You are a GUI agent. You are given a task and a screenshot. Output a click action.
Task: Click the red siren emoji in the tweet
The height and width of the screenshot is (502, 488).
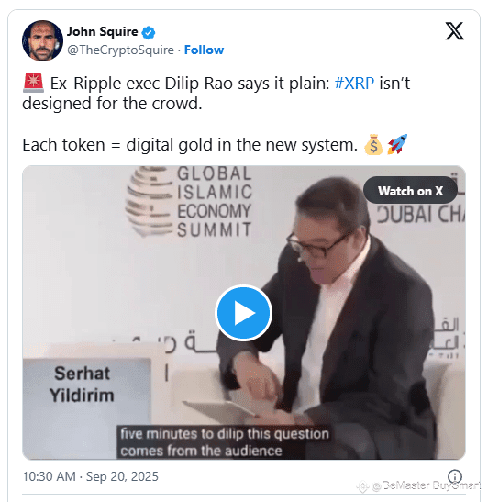(33, 83)
